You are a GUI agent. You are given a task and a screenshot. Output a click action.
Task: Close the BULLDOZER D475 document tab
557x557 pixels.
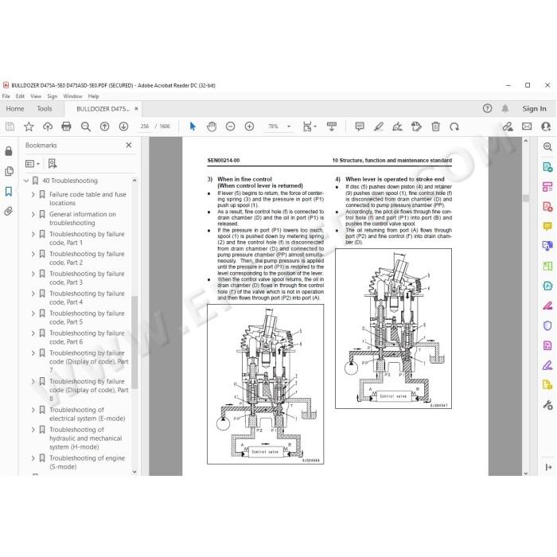[x=136, y=109]
